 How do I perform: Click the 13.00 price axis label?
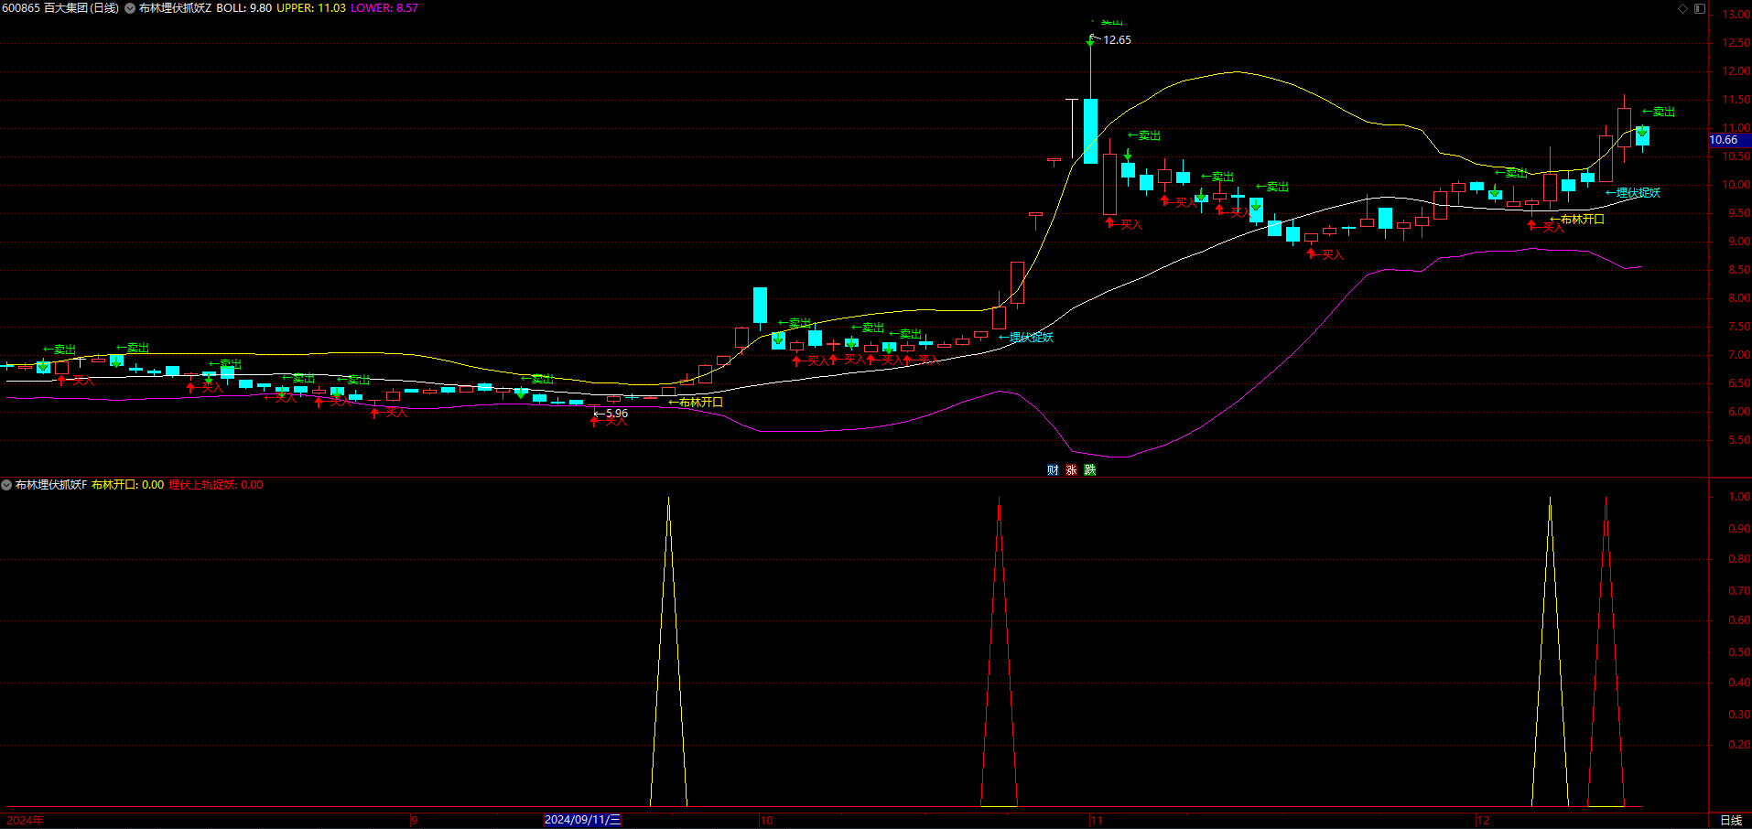[1736, 15]
